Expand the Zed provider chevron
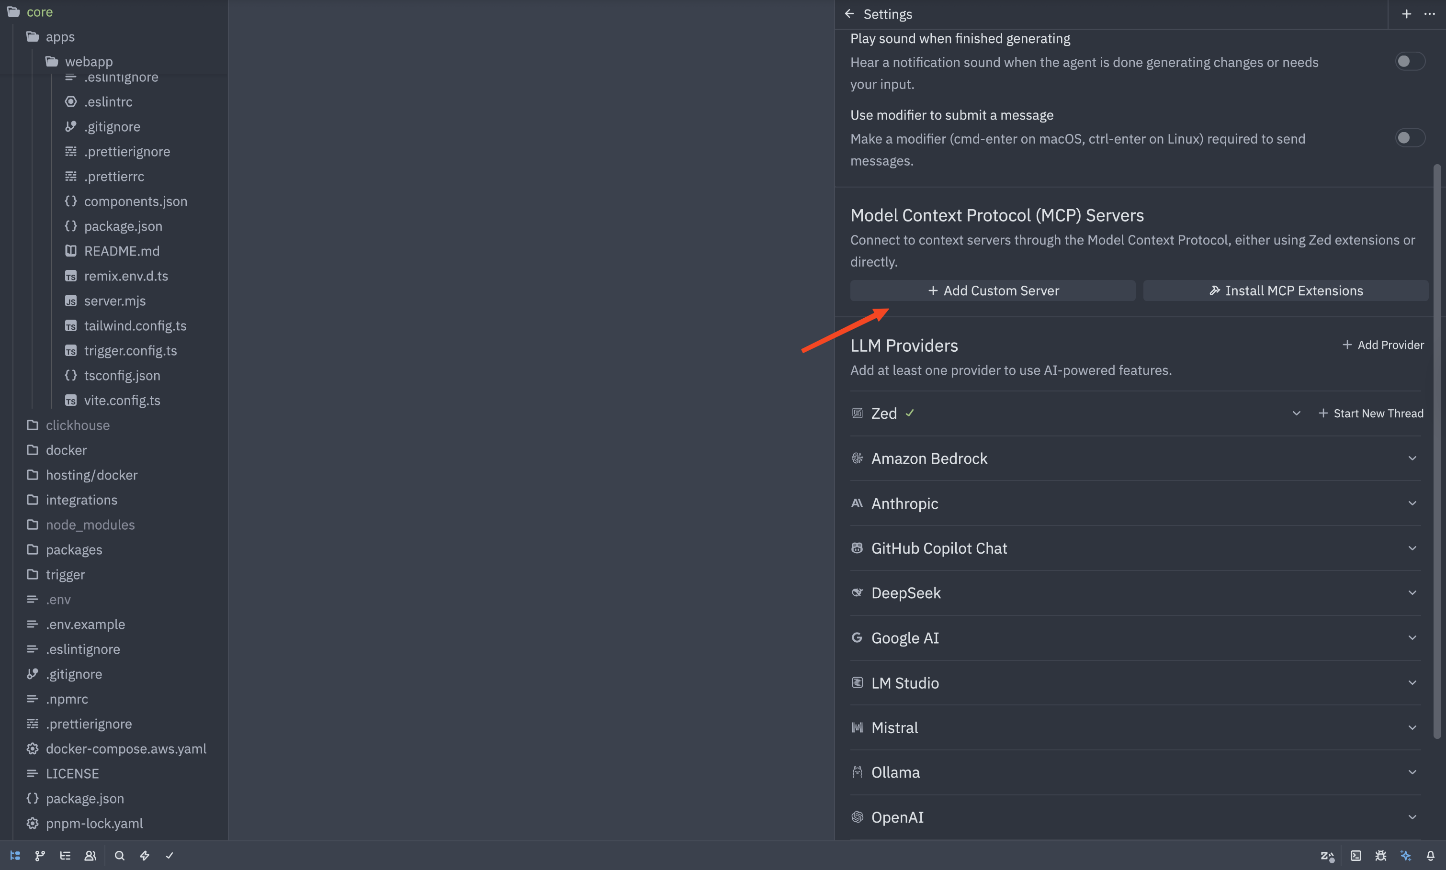Image resolution: width=1446 pixels, height=870 pixels. coord(1297,413)
